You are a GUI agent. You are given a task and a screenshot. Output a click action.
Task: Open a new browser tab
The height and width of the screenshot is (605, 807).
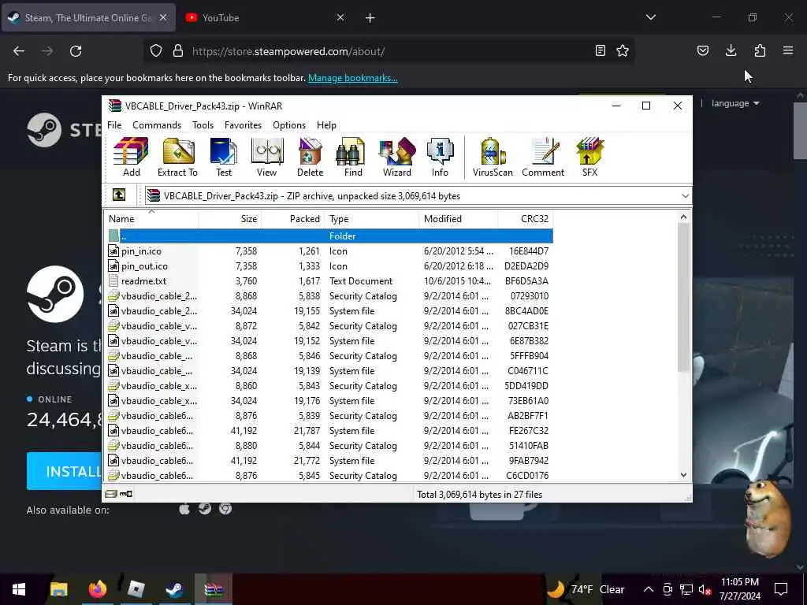point(370,18)
